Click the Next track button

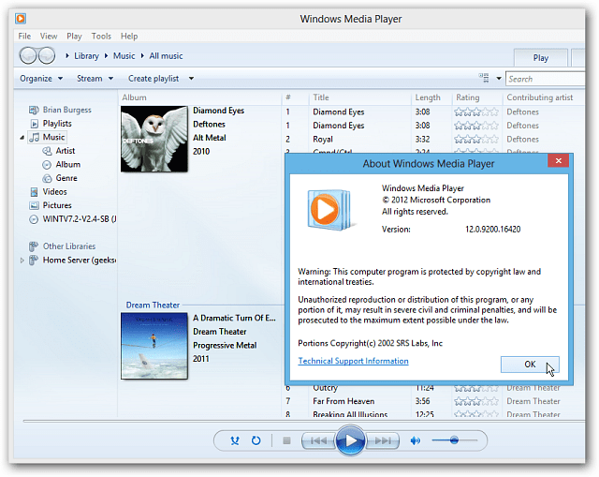[x=383, y=440]
